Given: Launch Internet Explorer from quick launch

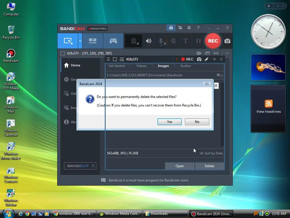Looking at the screenshot, I should click(x=20, y=214).
